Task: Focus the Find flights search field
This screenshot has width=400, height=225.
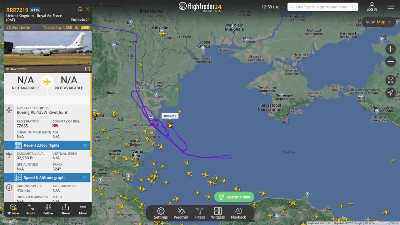Action: pyautogui.click(x=323, y=7)
